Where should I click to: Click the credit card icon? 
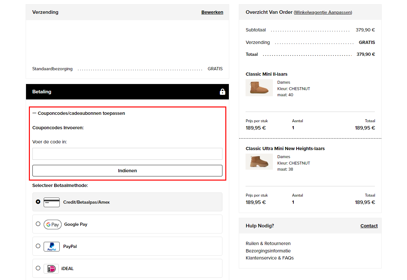51,202
